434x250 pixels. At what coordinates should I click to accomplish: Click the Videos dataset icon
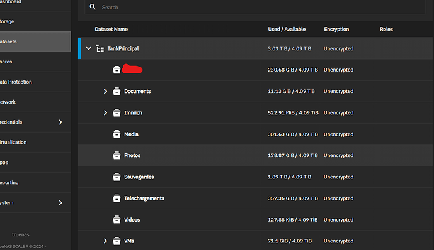117,220
